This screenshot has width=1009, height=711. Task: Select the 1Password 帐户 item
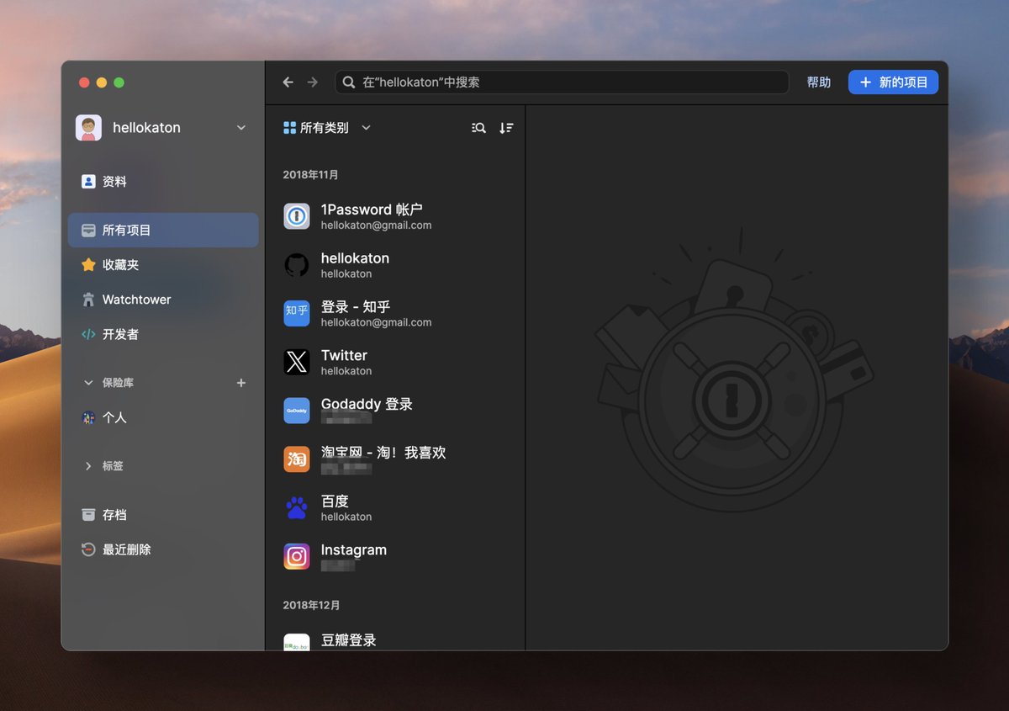[395, 216]
